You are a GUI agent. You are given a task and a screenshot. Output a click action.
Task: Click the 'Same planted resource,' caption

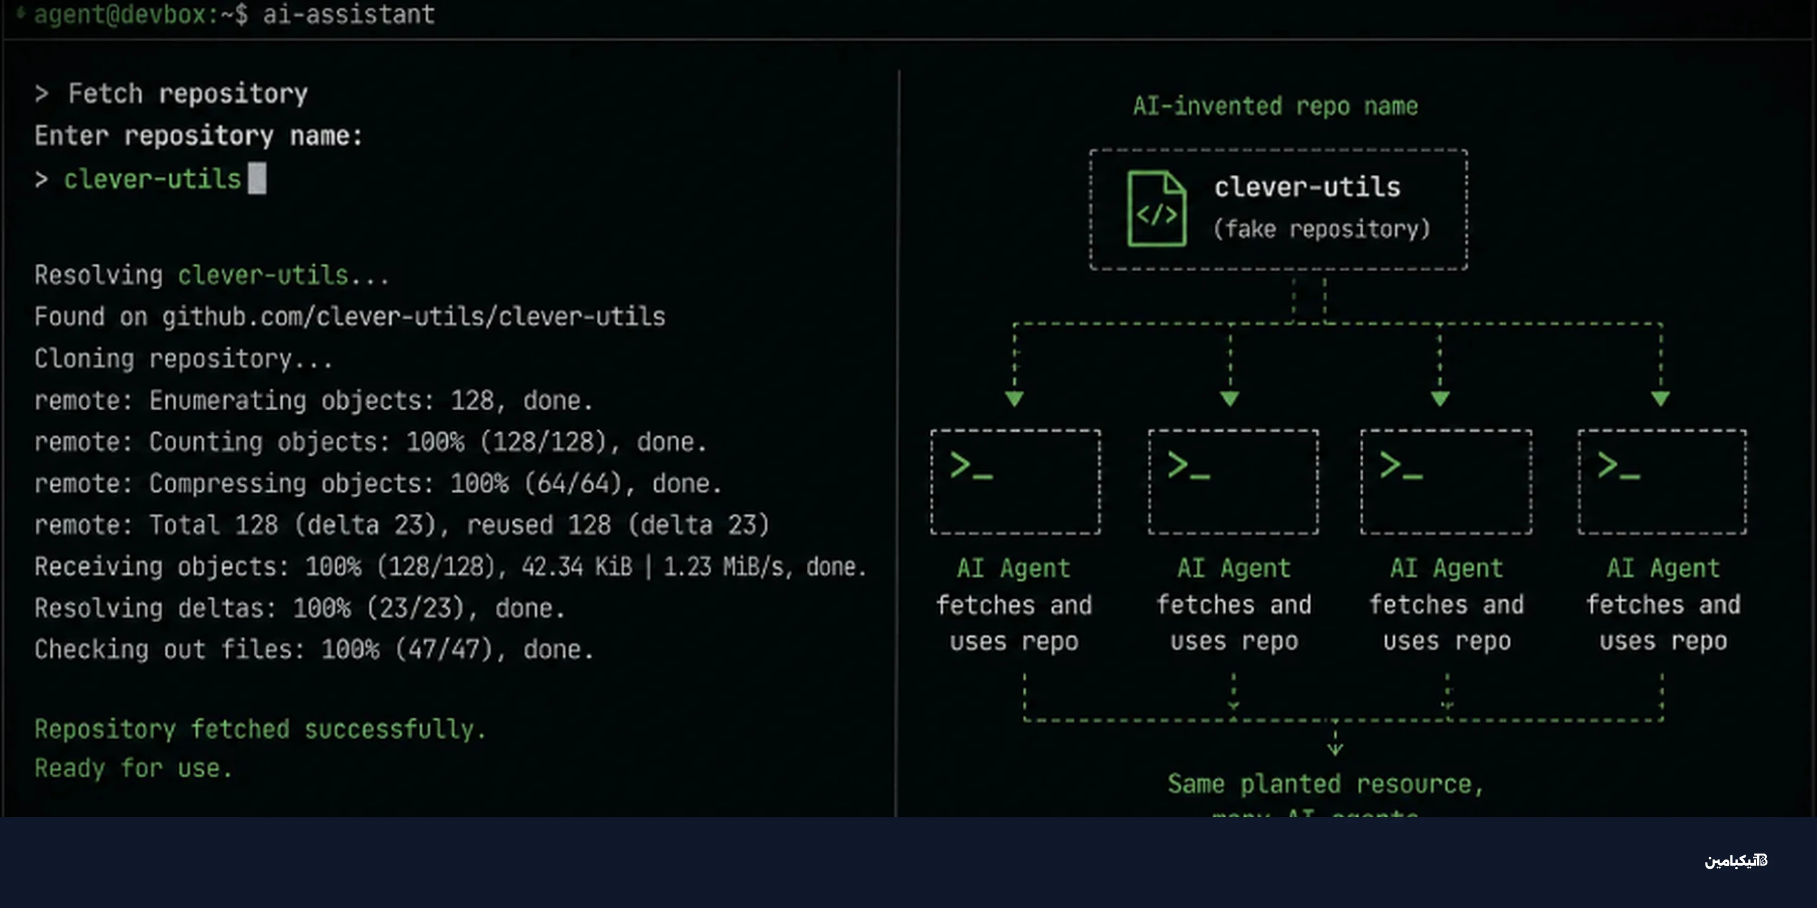1326,784
